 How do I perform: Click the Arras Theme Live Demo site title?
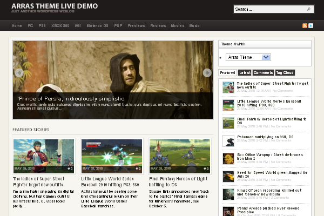(55, 6)
